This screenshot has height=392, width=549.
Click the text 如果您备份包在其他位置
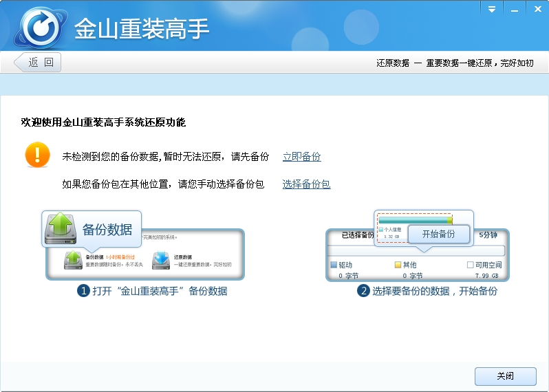coord(115,184)
